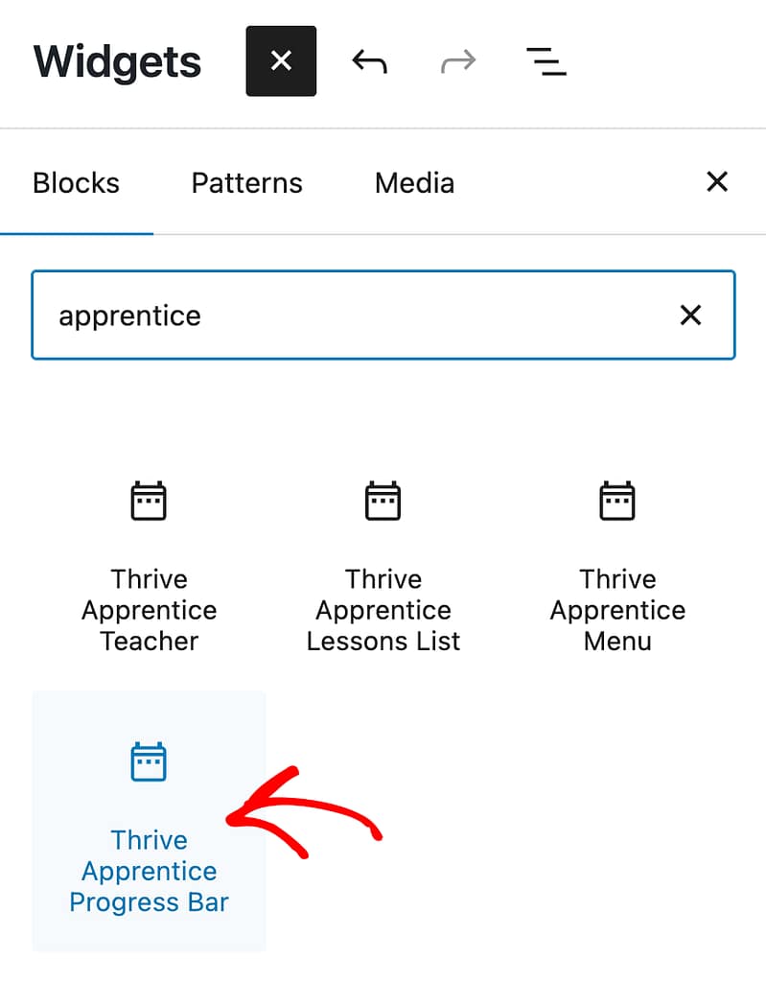This screenshot has width=766, height=982.
Task: Click the Redo arrow icon
Action: 457,62
